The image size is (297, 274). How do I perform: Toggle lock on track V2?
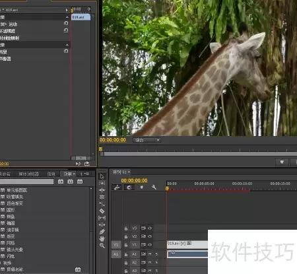[126, 236]
